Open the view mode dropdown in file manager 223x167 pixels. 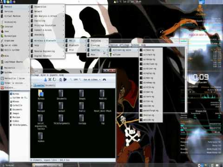(92, 79)
